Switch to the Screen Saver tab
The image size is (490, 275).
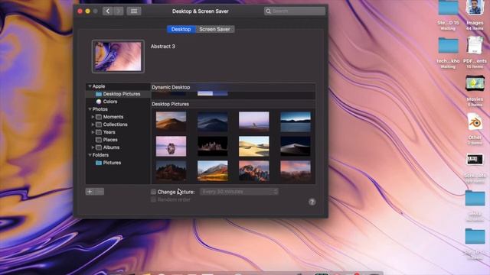[x=214, y=29]
